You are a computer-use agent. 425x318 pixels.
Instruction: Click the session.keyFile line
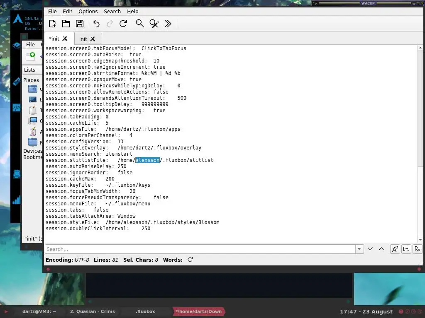(x=98, y=185)
